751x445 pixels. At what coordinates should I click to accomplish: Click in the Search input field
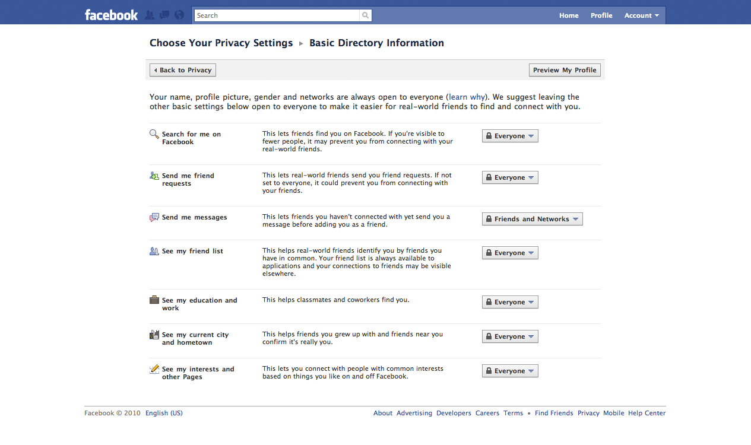(277, 15)
